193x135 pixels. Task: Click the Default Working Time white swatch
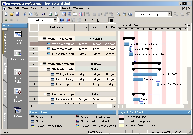click(121, 121)
